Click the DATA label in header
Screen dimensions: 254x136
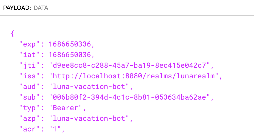pos(41,8)
